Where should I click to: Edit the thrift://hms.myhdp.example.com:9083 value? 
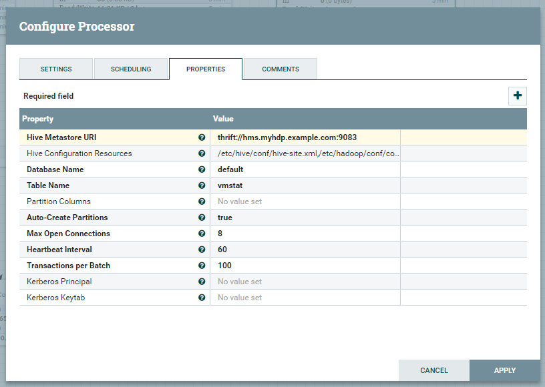(305, 137)
